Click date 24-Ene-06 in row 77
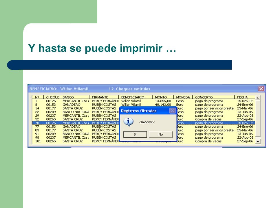The height and width of the screenshot is (208, 278). tap(245, 127)
